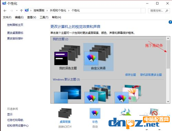Click the 彩色 text link
172x131 pixels.
coord(95,122)
